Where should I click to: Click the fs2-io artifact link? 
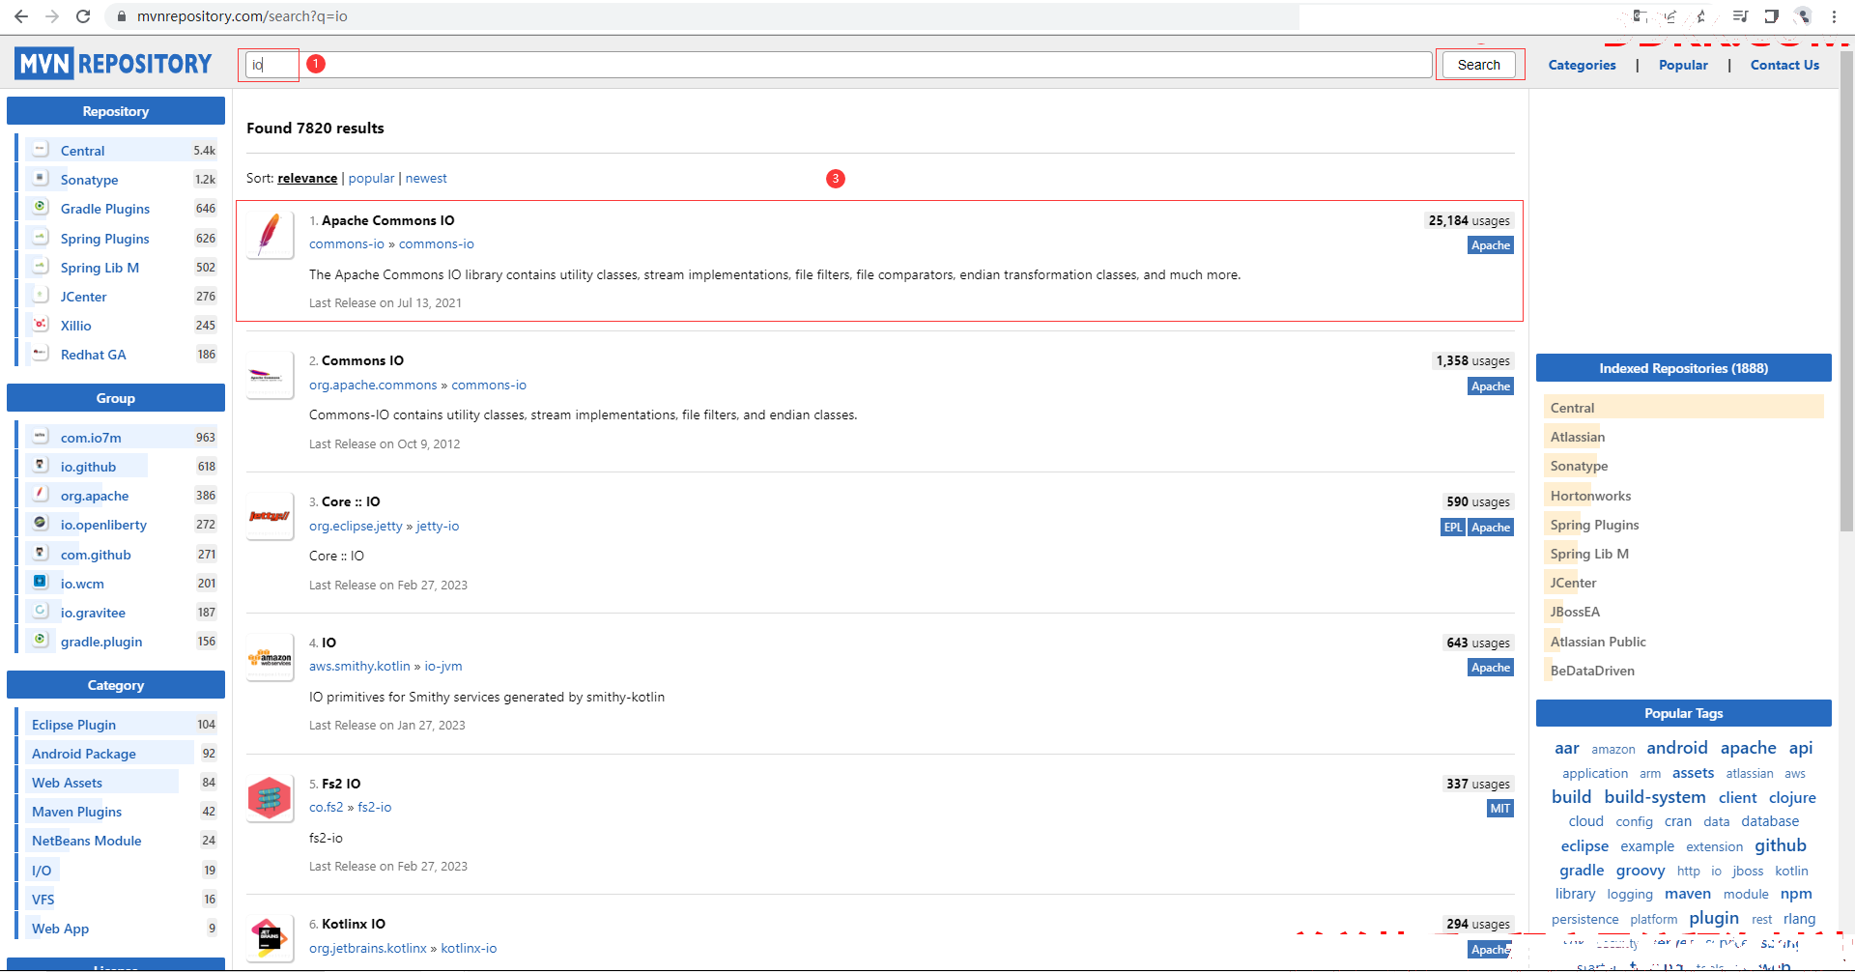[x=375, y=807]
